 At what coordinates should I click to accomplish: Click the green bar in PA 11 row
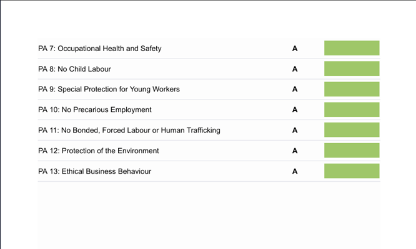click(352, 130)
